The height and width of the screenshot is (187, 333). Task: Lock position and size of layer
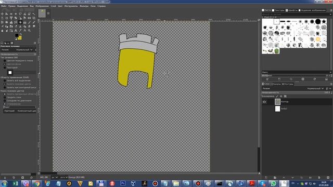(281, 96)
